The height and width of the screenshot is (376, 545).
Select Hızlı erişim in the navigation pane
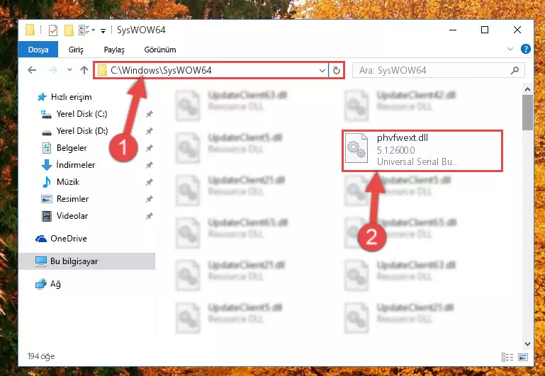(72, 97)
